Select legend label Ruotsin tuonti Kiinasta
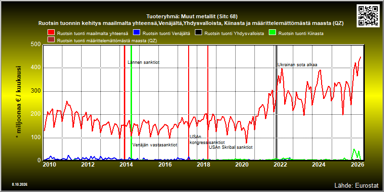Viewport: 384px width, 192px height. [x=301, y=34]
